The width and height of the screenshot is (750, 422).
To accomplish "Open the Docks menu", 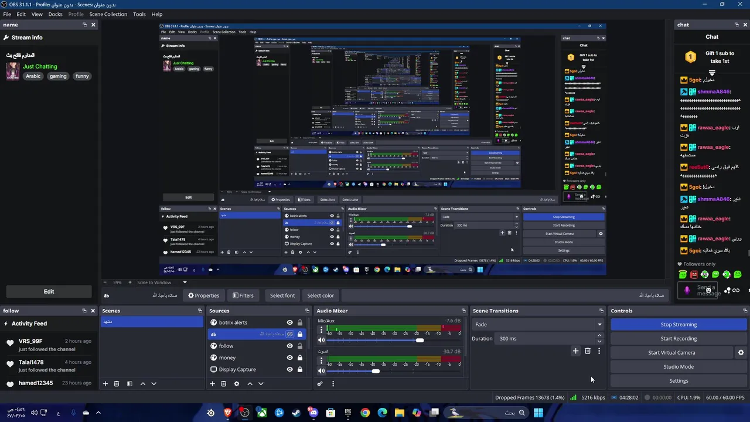I will 55,14.
